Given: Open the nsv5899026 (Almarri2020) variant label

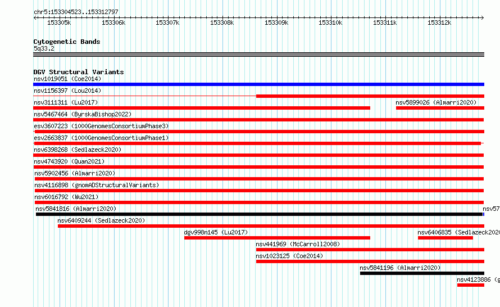Looking at the screenshot, I should pos(436,102).
